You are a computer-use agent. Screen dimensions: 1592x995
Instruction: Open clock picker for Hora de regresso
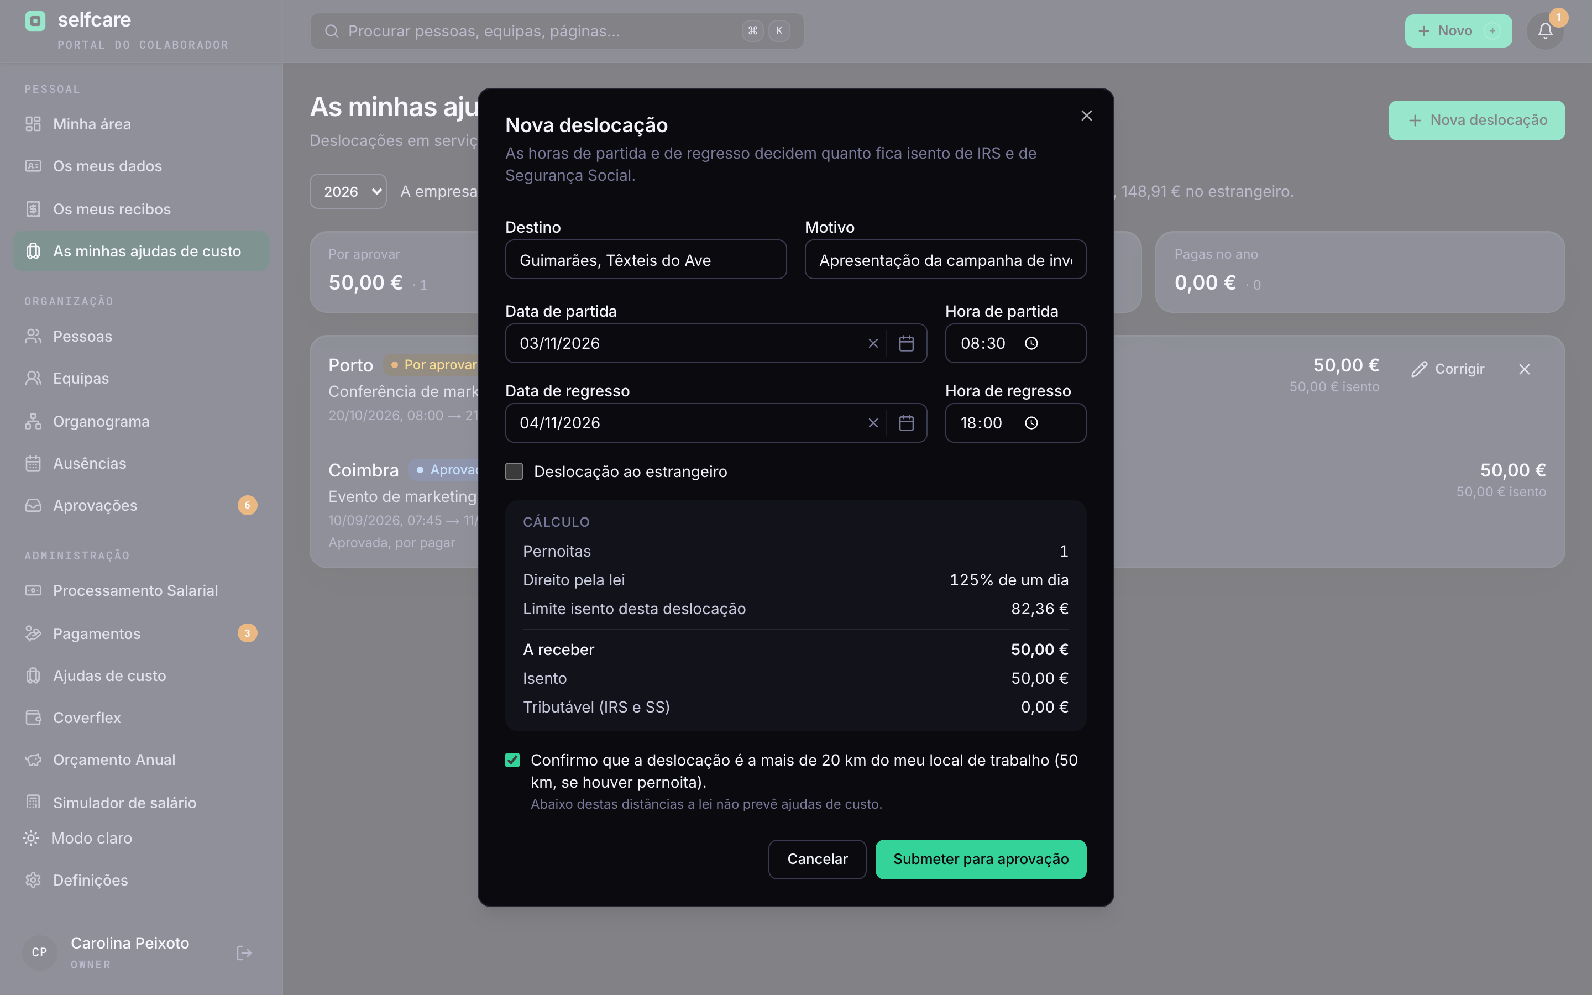pyautogui.click(x=1031, y=423)
